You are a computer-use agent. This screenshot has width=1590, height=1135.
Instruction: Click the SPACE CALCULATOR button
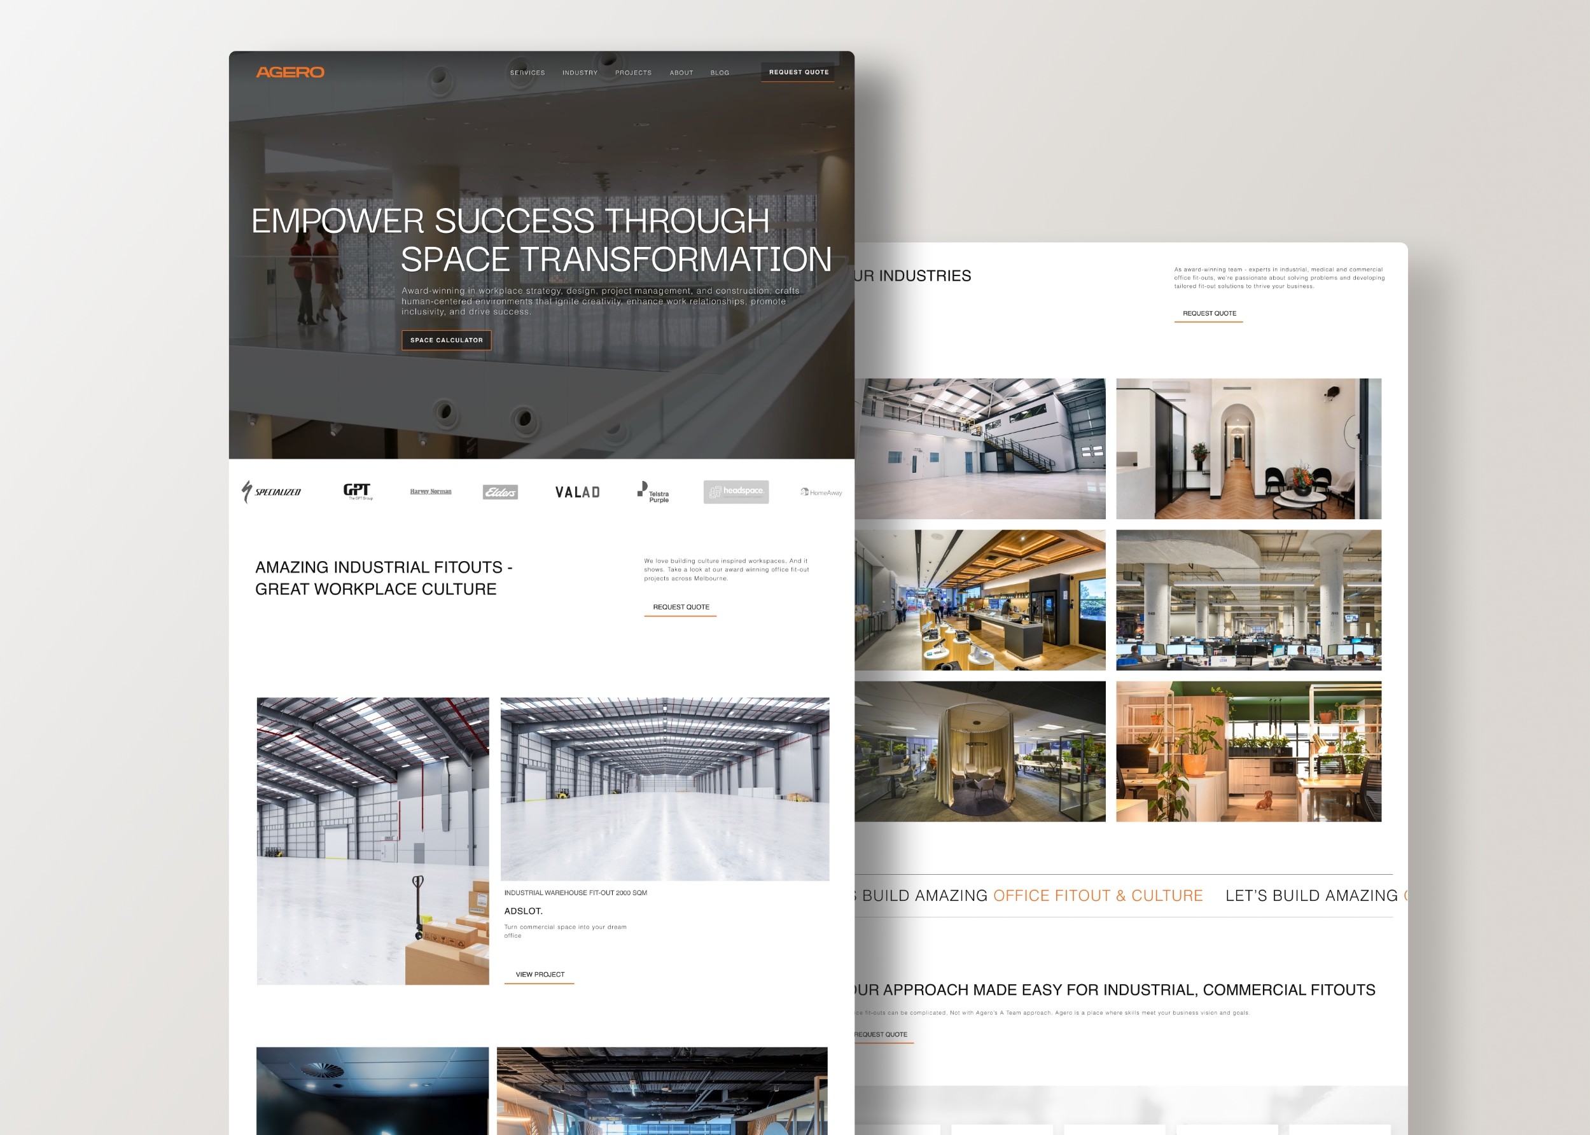pos(447,340)
